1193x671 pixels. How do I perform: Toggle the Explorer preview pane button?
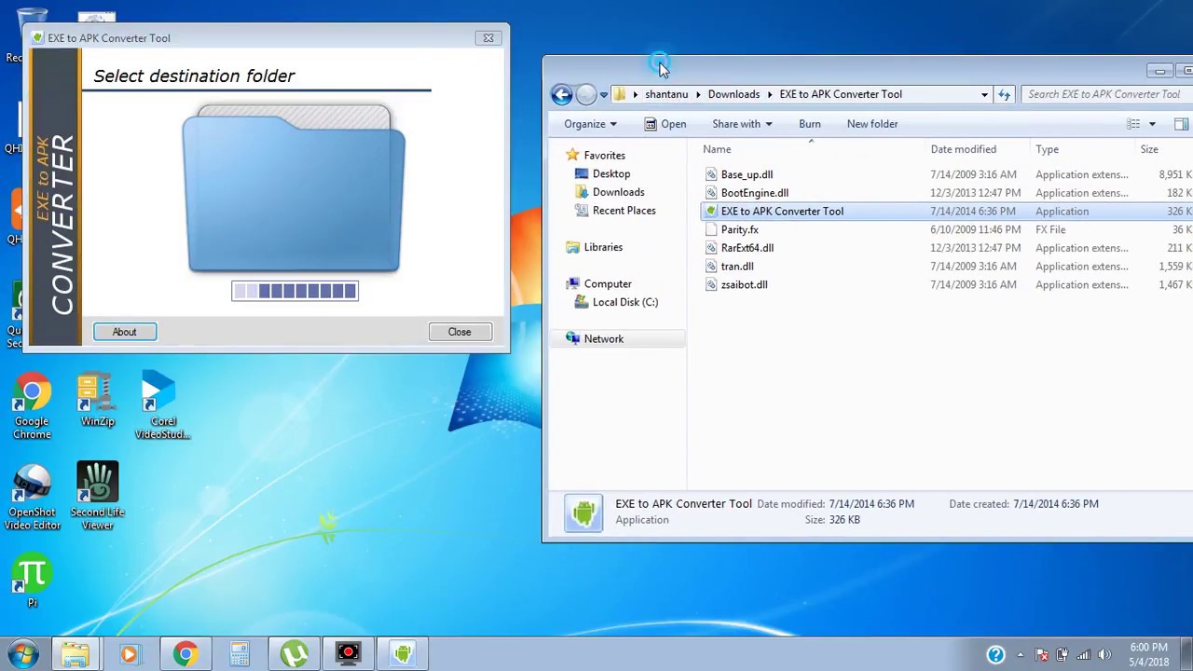click(x=1181, y=124)
